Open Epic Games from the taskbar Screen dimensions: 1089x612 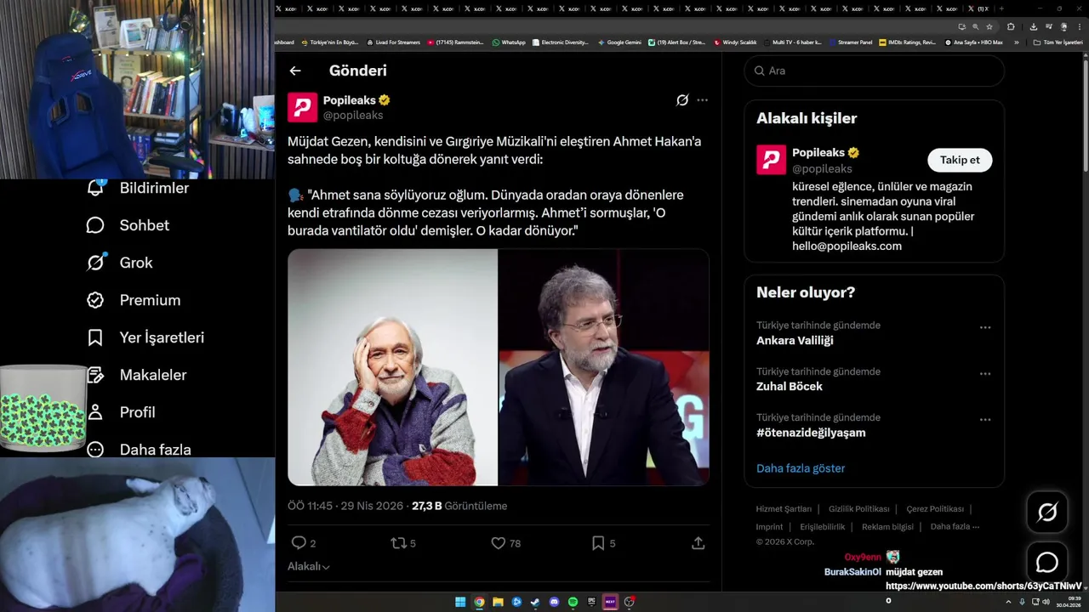(591, 602)
